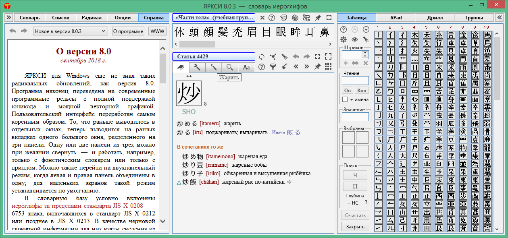508x238 pixels.
Task: Open the gear settings in Таблица panel
Action: point(344,39)
